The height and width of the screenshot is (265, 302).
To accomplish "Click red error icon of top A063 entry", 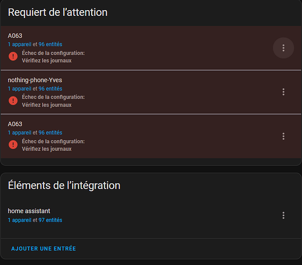I will pyautogui.click(x=13, y=56).
